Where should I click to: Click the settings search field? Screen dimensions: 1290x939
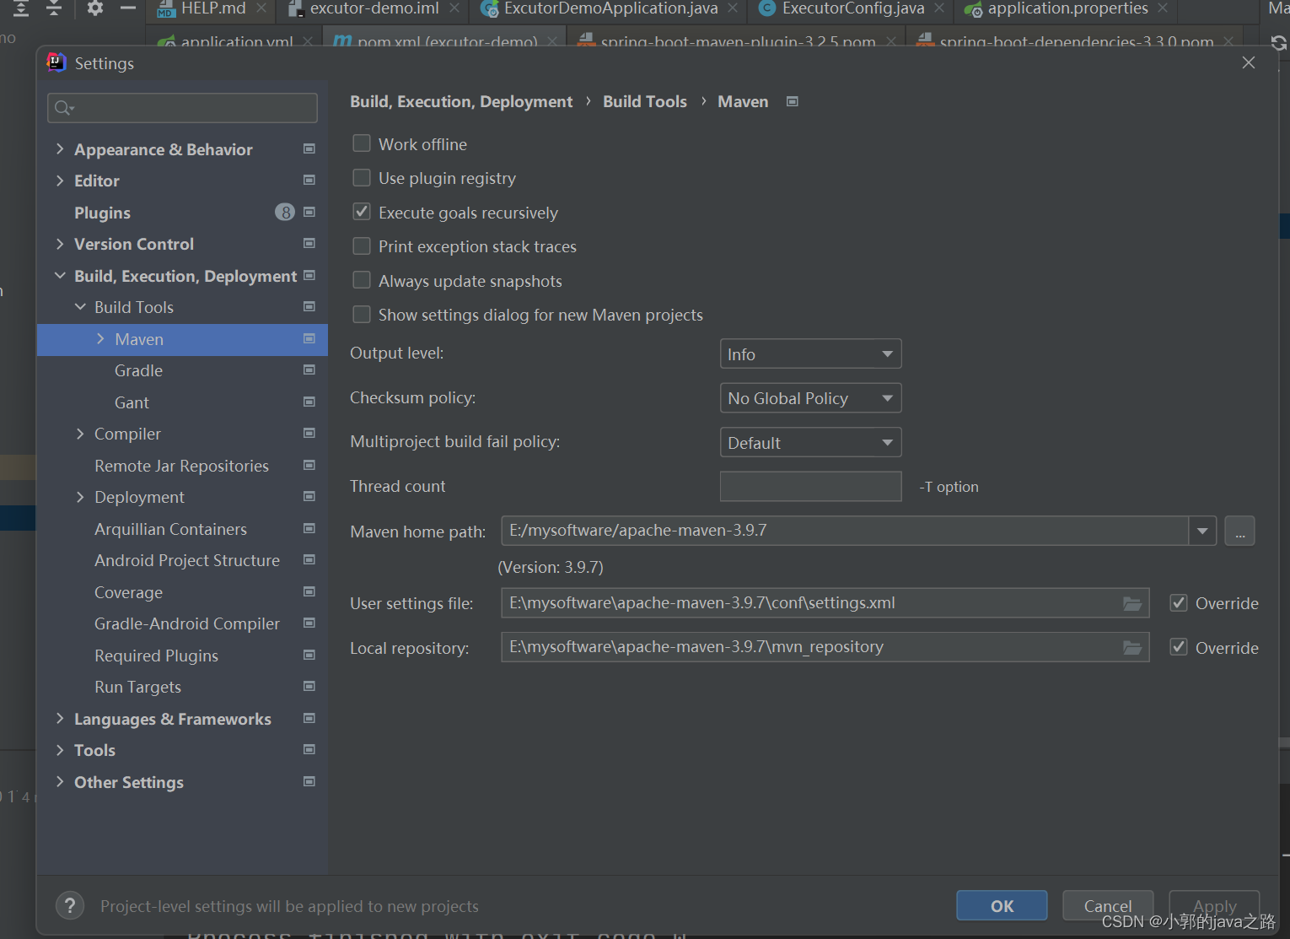coord(182,108)
